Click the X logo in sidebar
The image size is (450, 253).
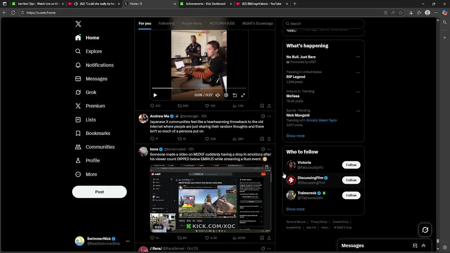click(x=78, y=24)
